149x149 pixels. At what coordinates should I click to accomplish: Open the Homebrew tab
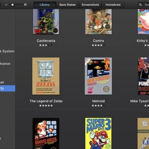point(113,5)
